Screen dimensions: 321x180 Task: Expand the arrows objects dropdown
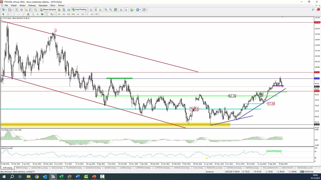54,14
